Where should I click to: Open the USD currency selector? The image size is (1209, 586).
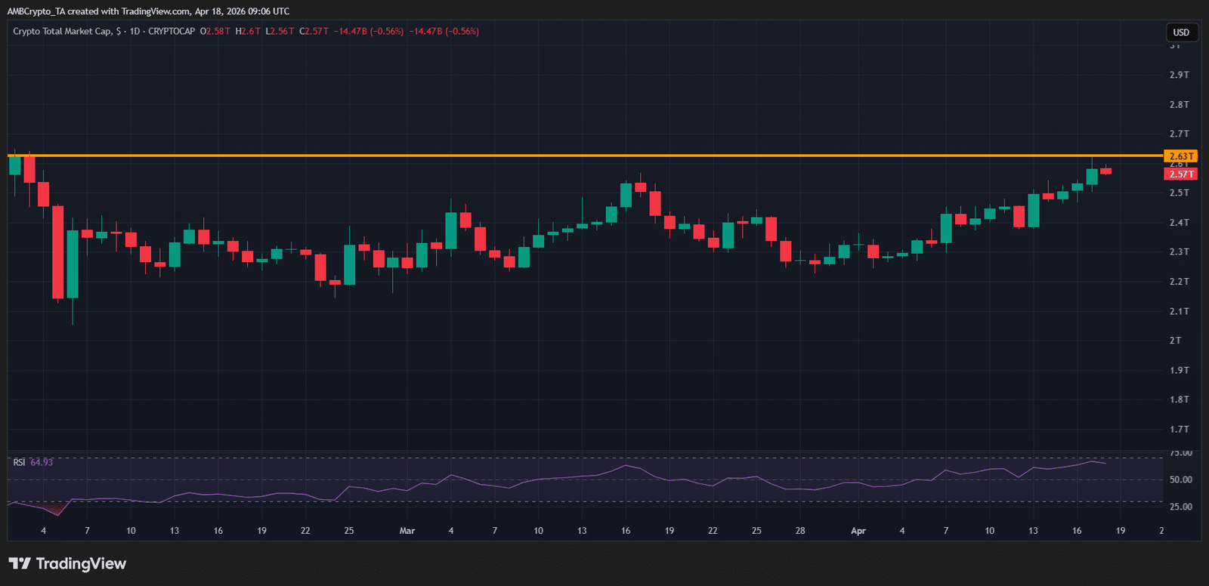1181,32
